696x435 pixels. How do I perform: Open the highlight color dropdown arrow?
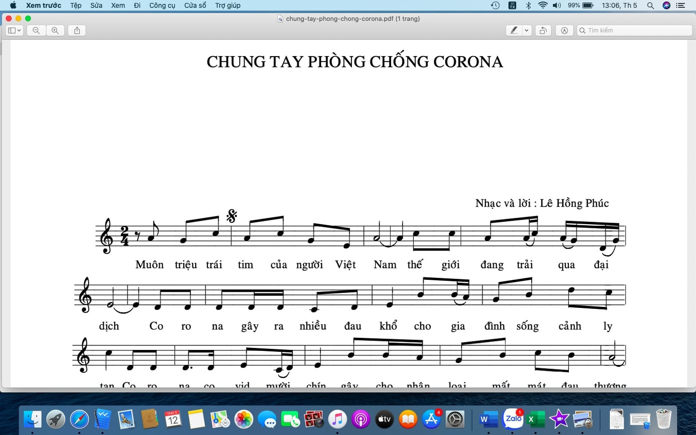[x=526, y=30]
